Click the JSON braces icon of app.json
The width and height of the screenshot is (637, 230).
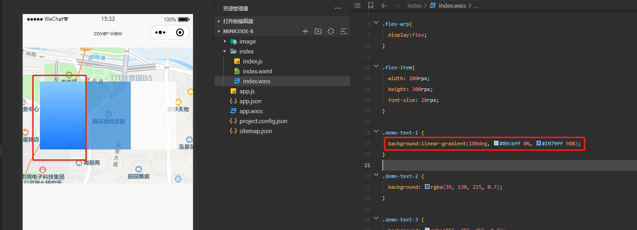(233, 101)
